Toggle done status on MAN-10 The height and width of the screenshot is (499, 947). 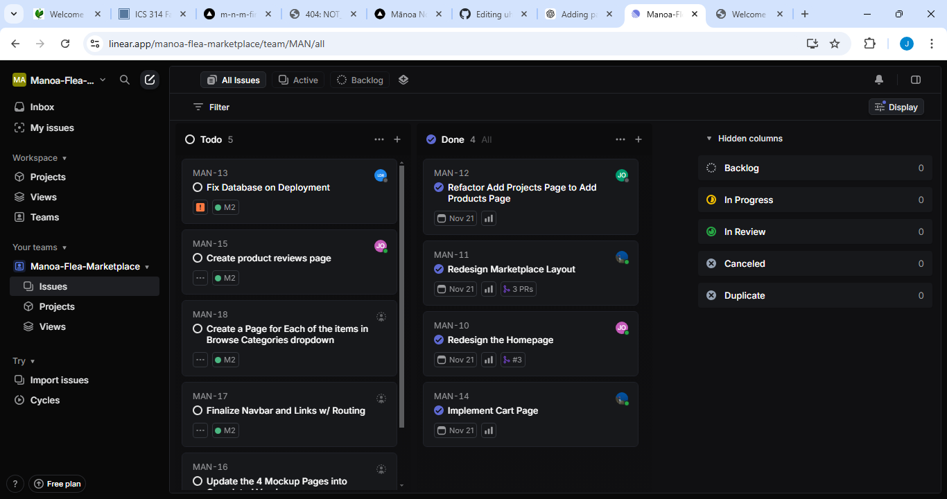[439, 340]
